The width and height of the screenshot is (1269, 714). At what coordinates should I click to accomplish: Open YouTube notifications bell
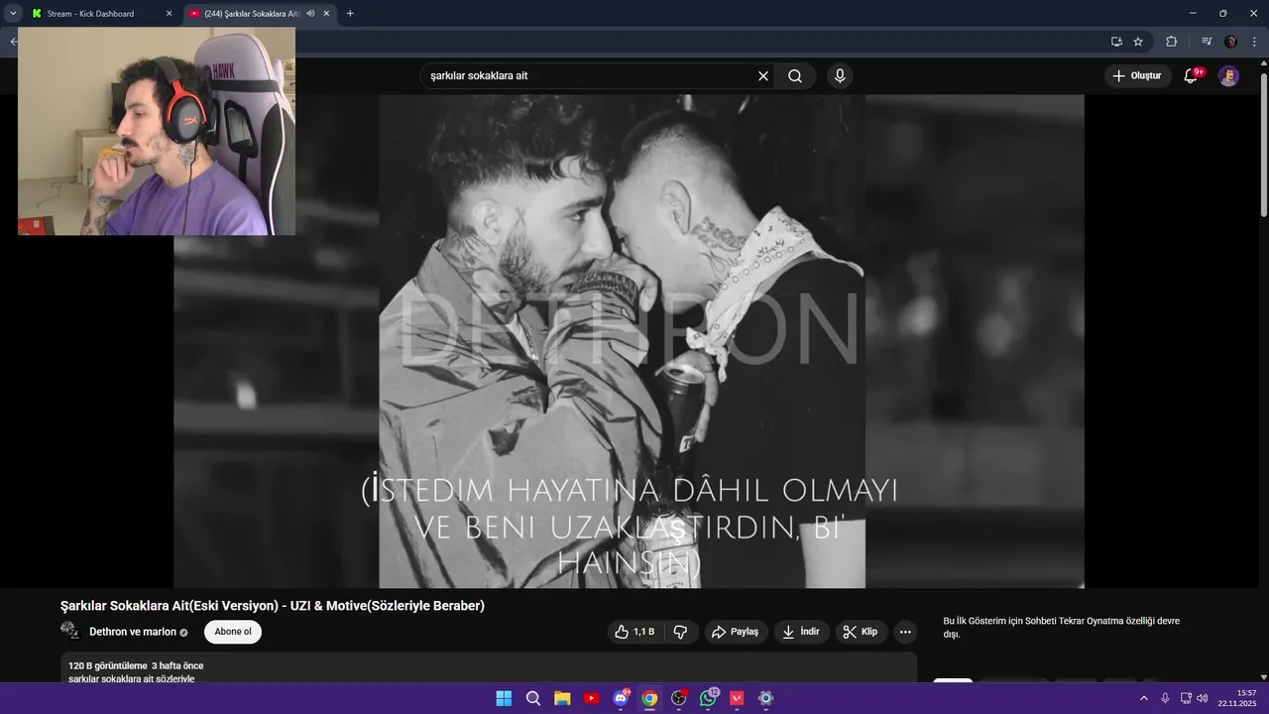tap(1192, 76)
